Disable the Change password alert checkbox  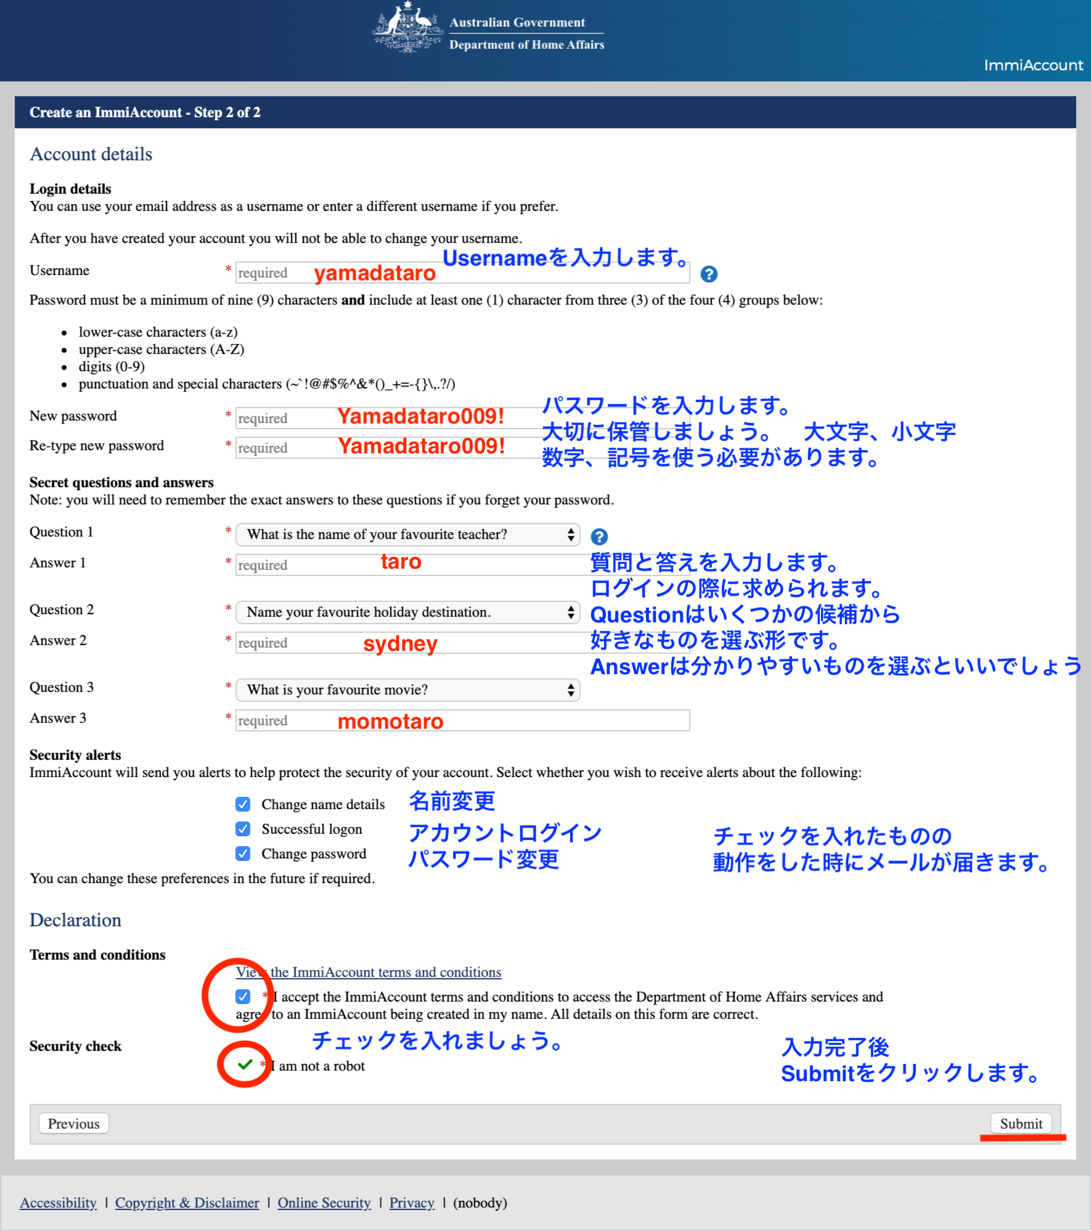pyautogui.click(x=243, y=854)
